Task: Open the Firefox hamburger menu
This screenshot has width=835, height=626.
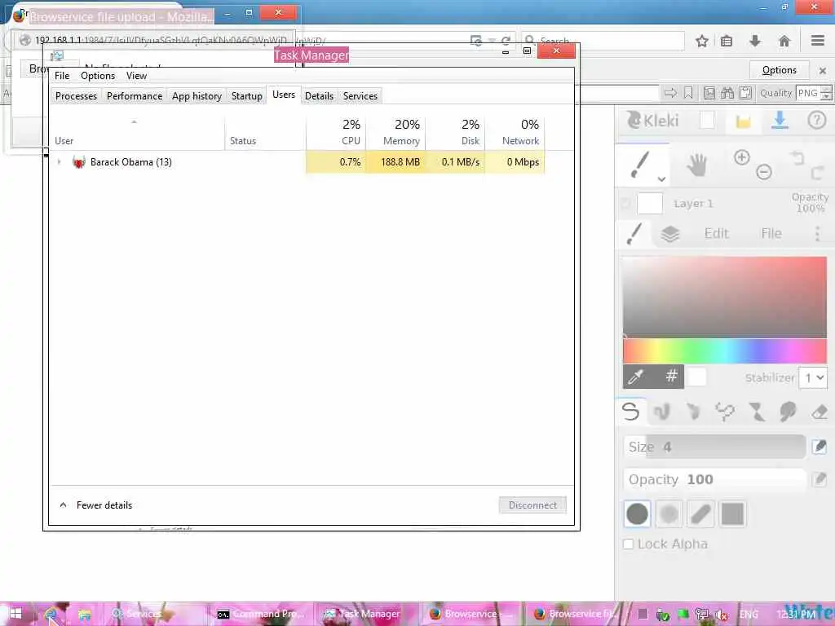Action: tap(818, 41)
